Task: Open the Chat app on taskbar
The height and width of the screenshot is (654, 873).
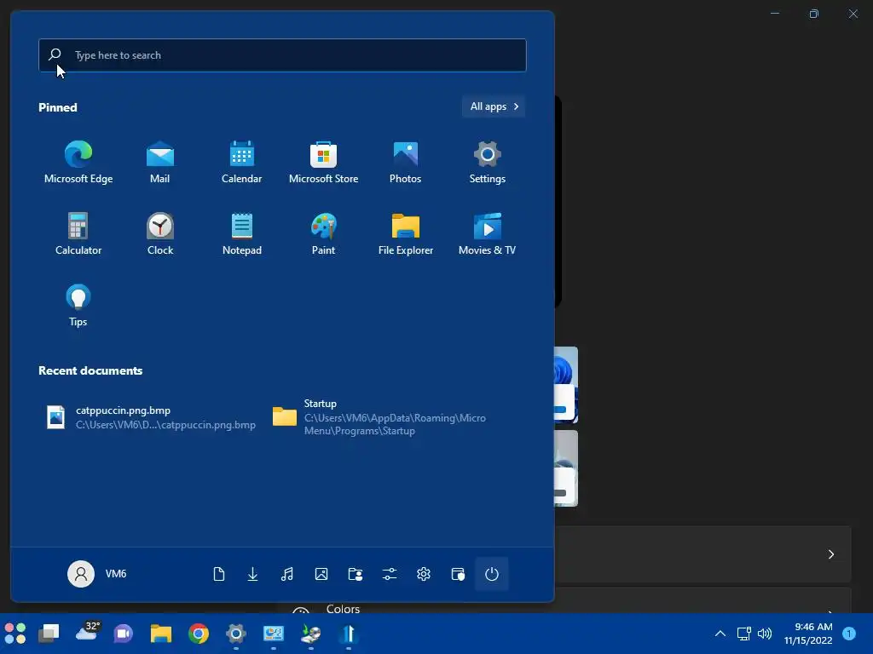Action: coord(123,634)
